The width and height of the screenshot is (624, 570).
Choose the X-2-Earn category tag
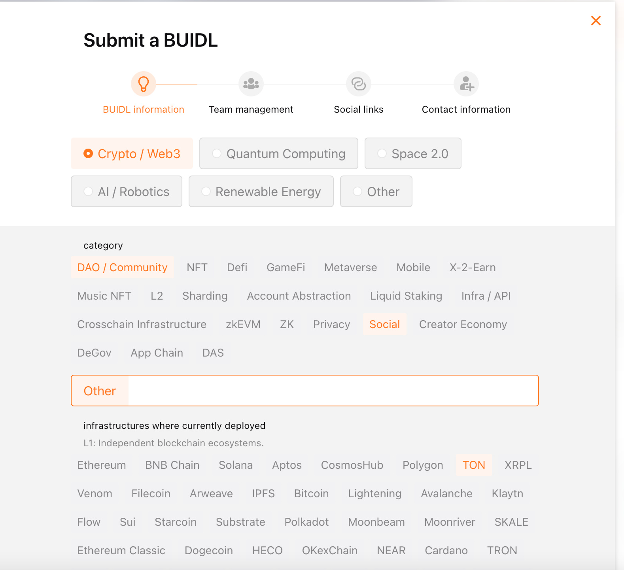(473, 267)
